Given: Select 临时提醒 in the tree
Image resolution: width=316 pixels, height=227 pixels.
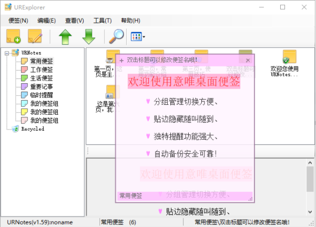Looking at the screenshot, I should 42,95.
